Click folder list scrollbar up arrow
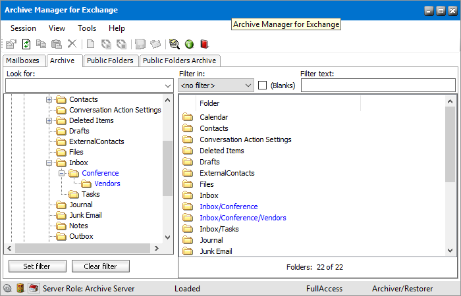Image resolution: width=461 pixels, height=296 pixels. [450, 101]
